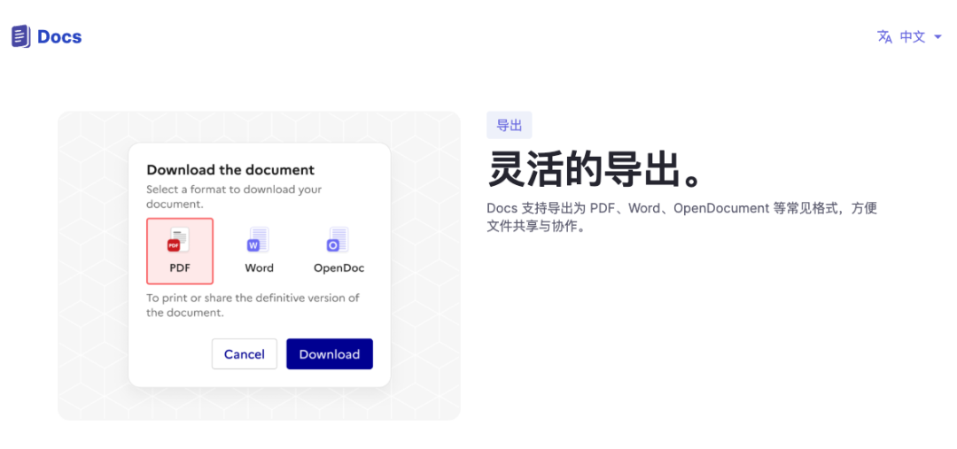Click the caret arrow beside 中文
The height and width of the screenshot is (449, 957).
tap(938, 37)
